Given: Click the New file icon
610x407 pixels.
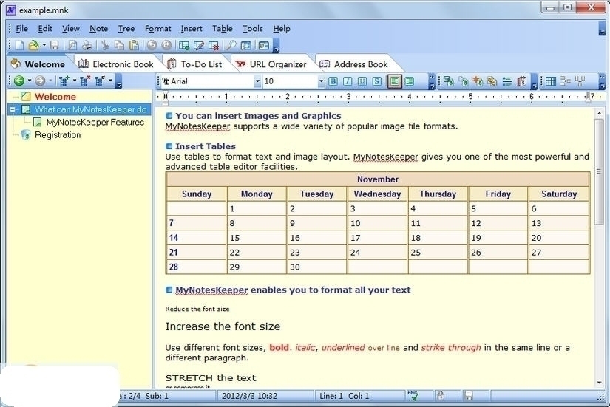Looking at the screenshot, I should (x=19, y=46).
